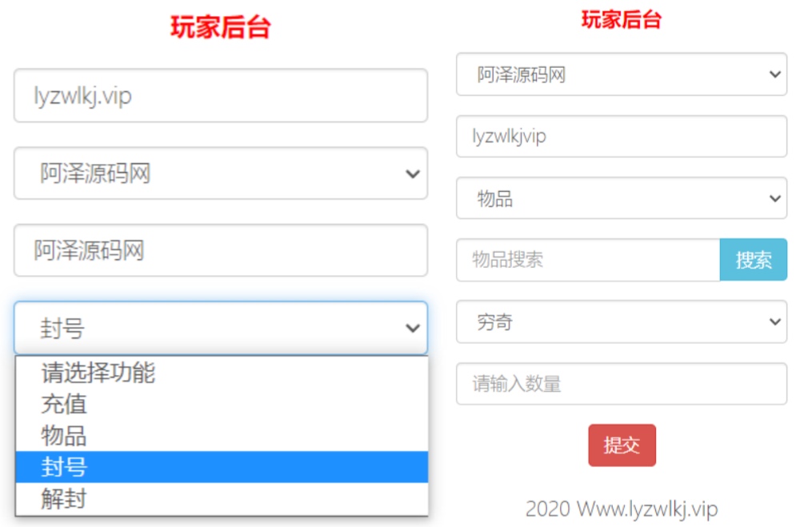
Task: Collapse the 封号 function dropdown
Action: click(x=220, y=328)
